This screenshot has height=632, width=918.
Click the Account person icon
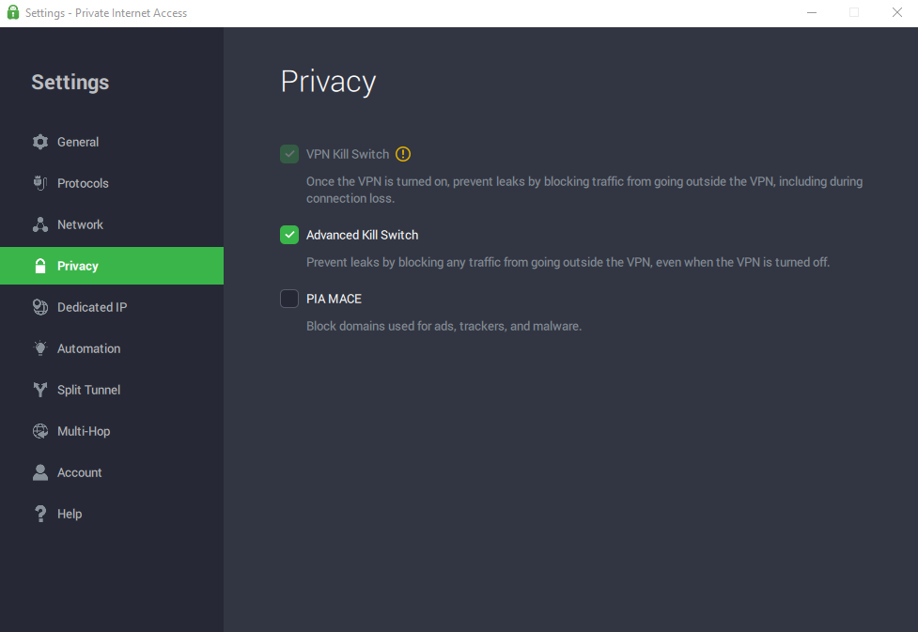[x=40, y=472]
